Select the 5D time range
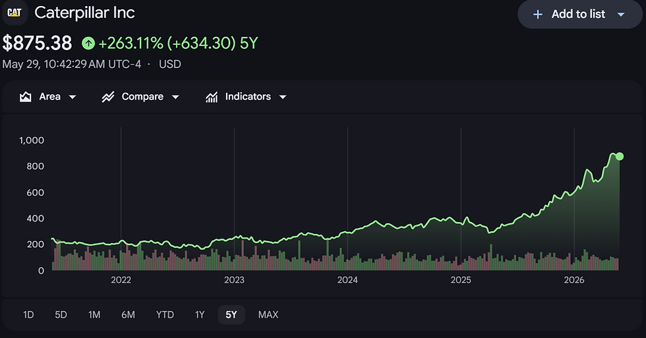Screen dimensions: 646x338 (x=61, y=315)
